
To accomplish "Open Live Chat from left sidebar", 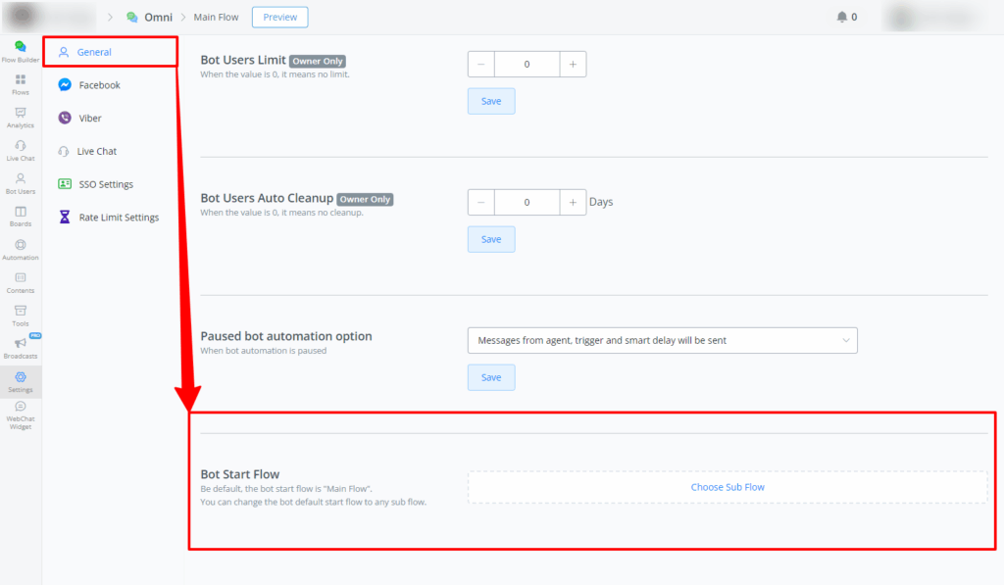I will [21, 147].
